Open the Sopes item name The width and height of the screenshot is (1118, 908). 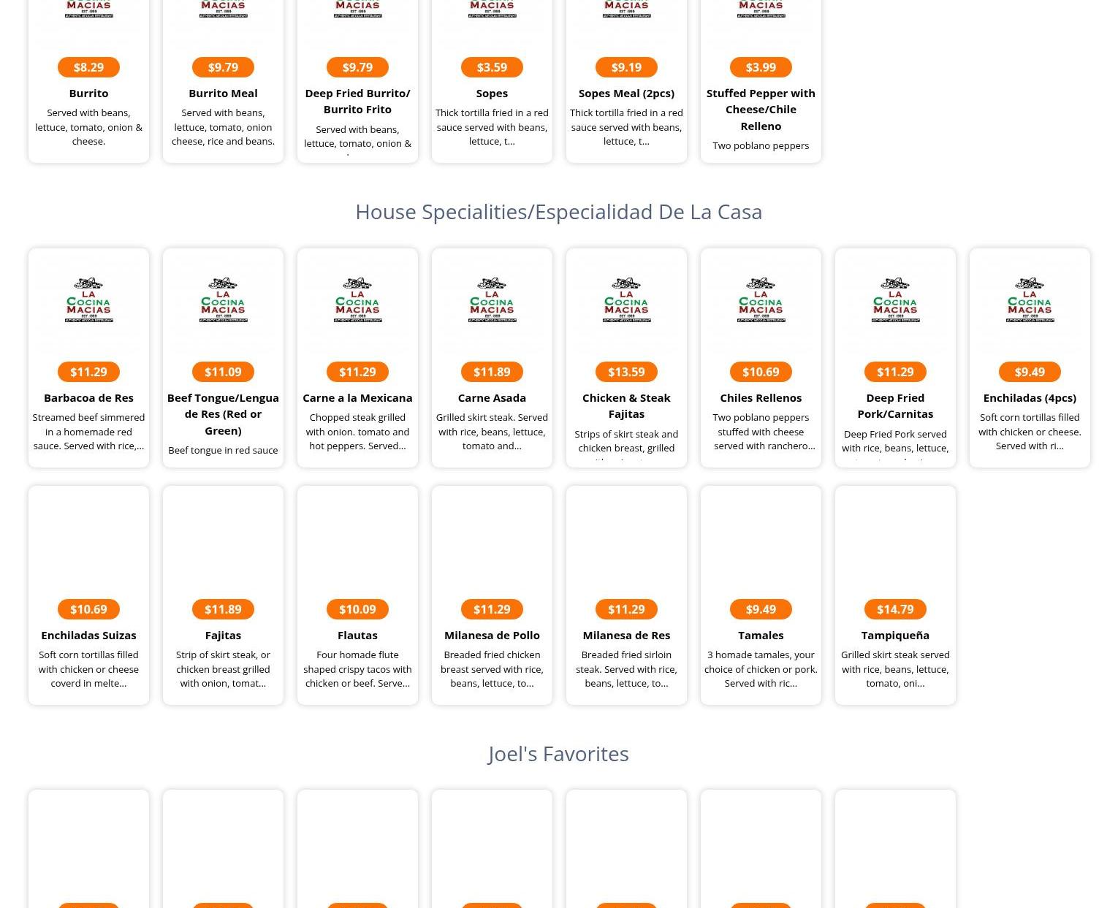tap(492, 94)
